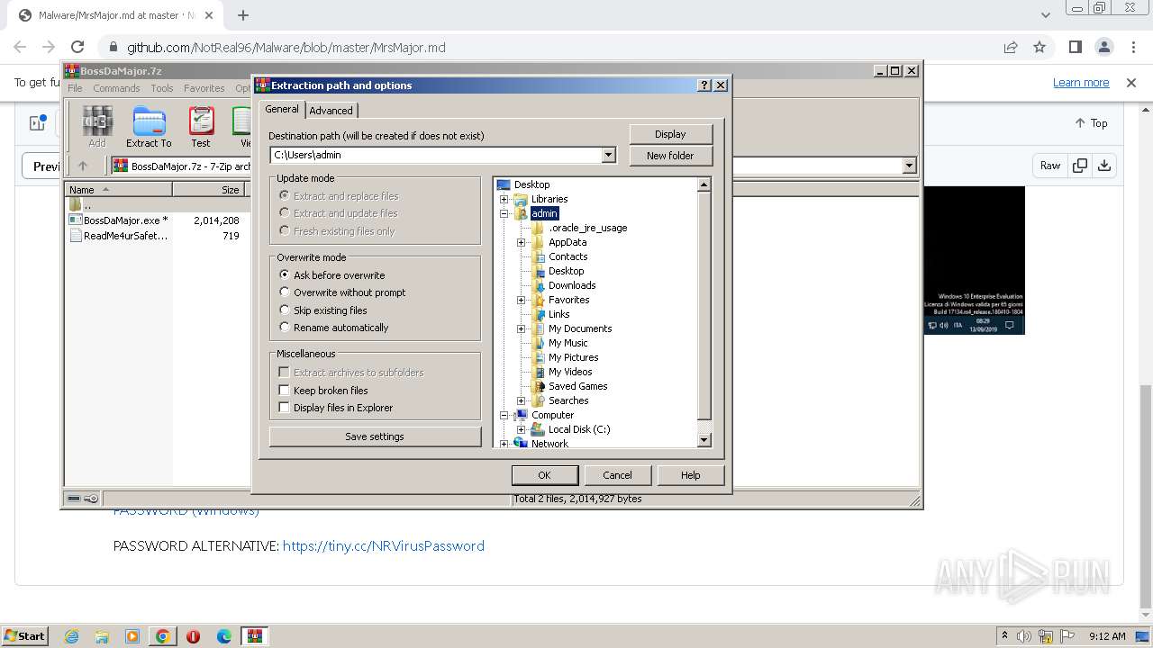This screenshot has height=648, width=1153.
Task: Open the Chrome side panel icon
Action: click(1075, 47)
